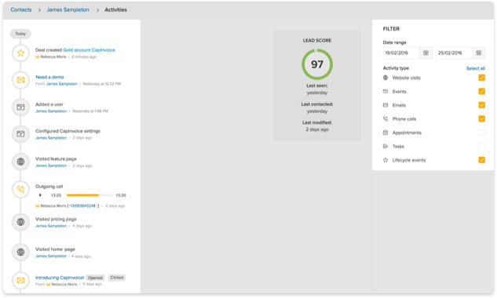Click the star icon beside Deal created
The height and width of the screenshot is (298, 497).
[x=20, y=53]
